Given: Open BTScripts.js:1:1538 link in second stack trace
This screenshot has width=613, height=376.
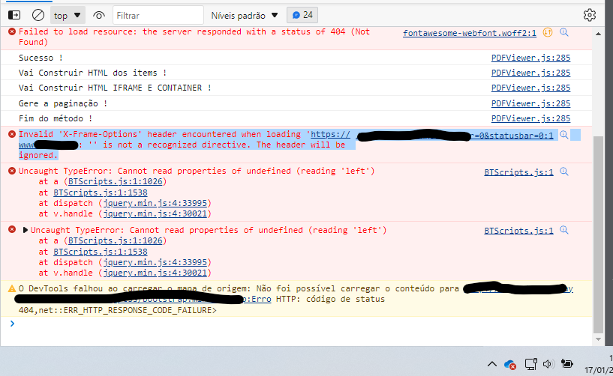Looking at the screenshot, I should click(x=101, y=252).
